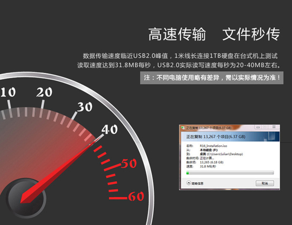
Task: Cancel the file copy with 取消
Action: click(265, 183)
